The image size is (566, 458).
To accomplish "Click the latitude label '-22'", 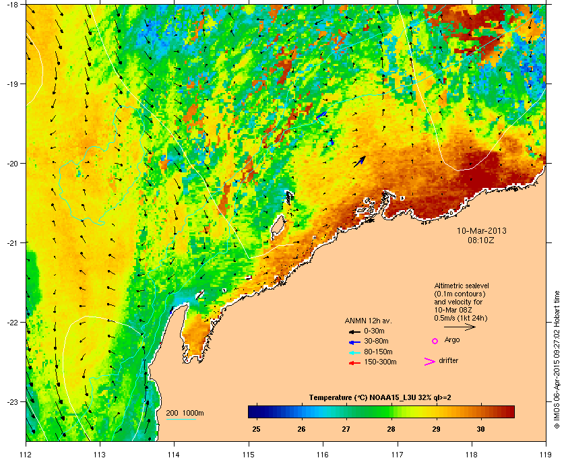I will (x=12, y=322).
